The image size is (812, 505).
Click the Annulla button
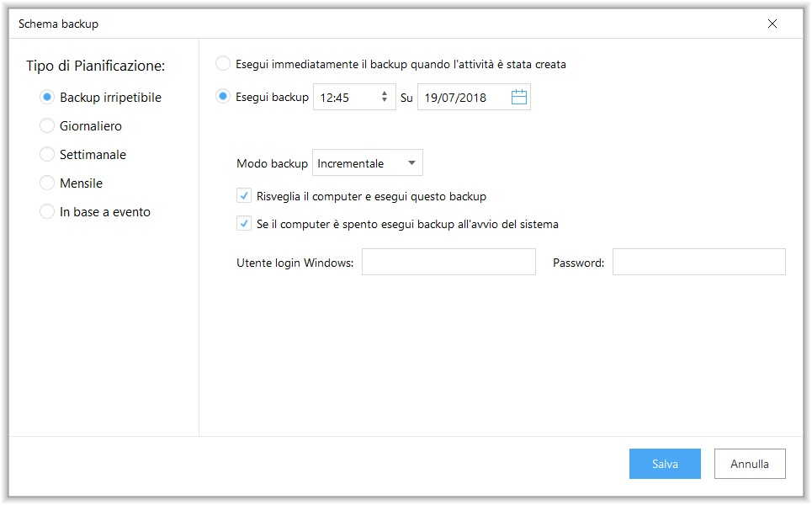coord(749,463)
